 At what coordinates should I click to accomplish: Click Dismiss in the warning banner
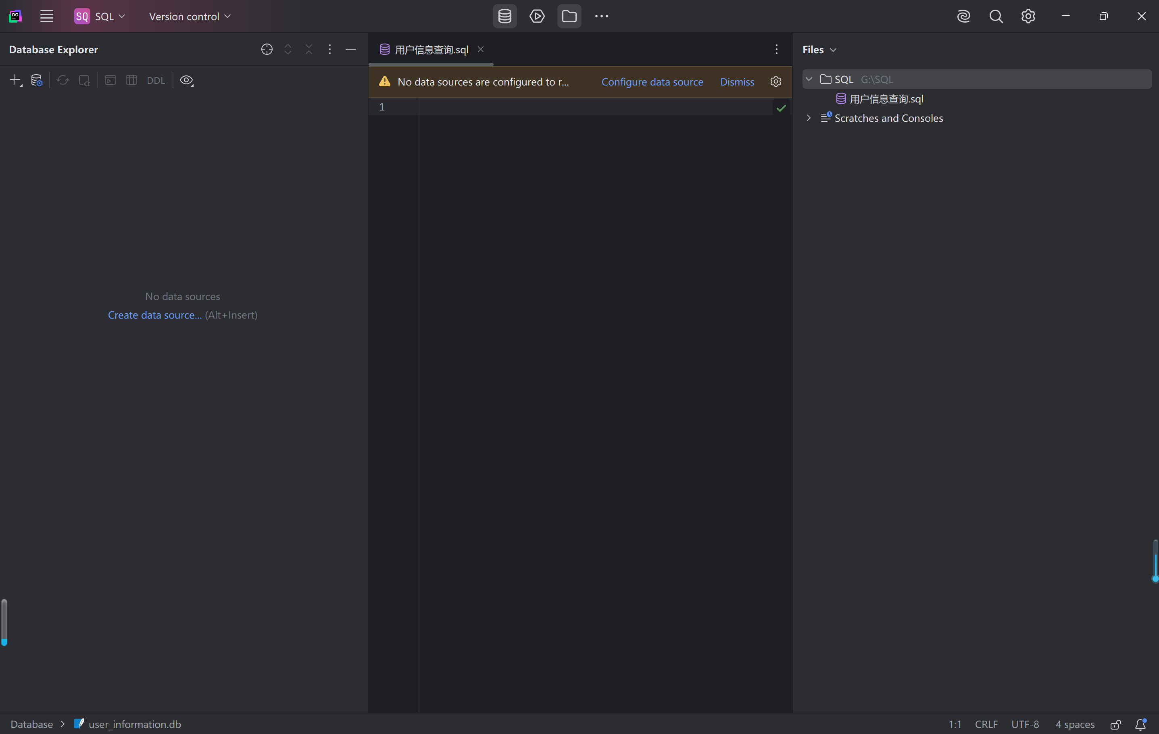tap(736, 82)
